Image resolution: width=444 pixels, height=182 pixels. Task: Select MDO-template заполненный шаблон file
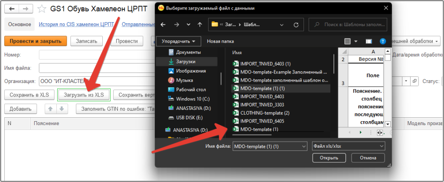(x=284, y=80)
